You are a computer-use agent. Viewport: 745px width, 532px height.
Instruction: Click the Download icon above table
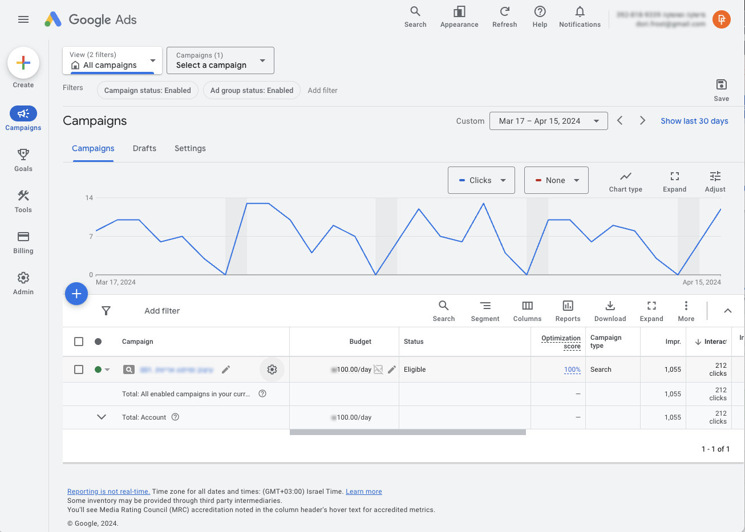coord(610,306)
